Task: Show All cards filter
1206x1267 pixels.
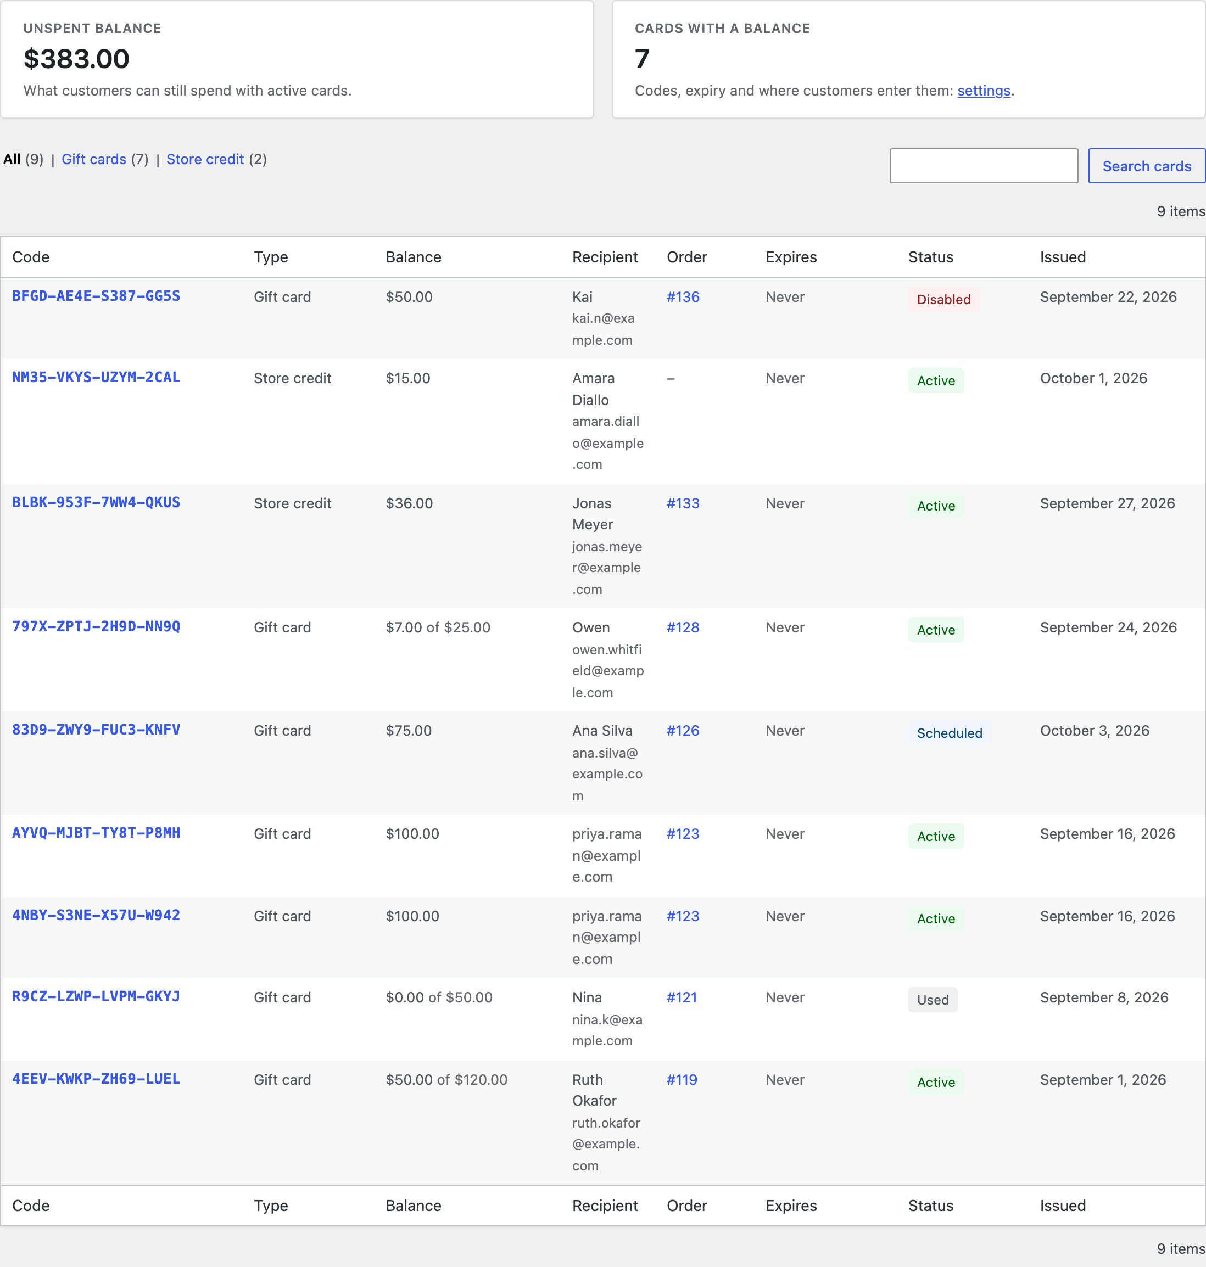Action: pyautogui.click(x=12, y=159)
